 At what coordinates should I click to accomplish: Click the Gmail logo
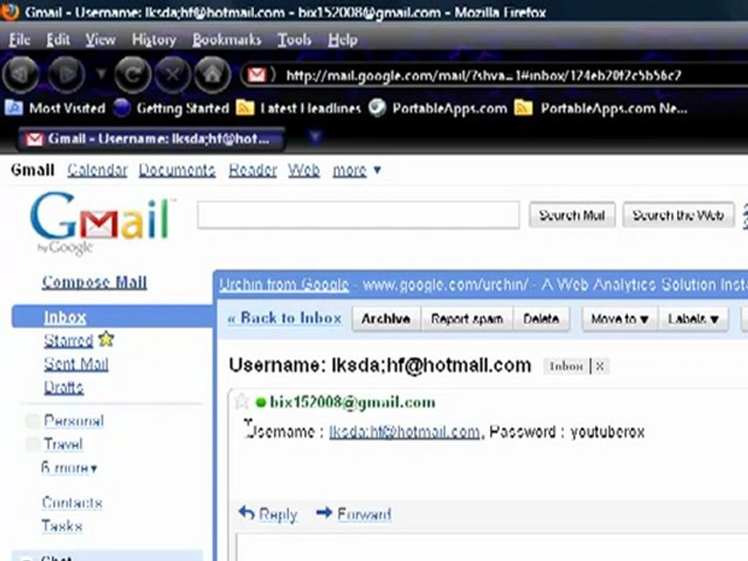pos(100,222)
